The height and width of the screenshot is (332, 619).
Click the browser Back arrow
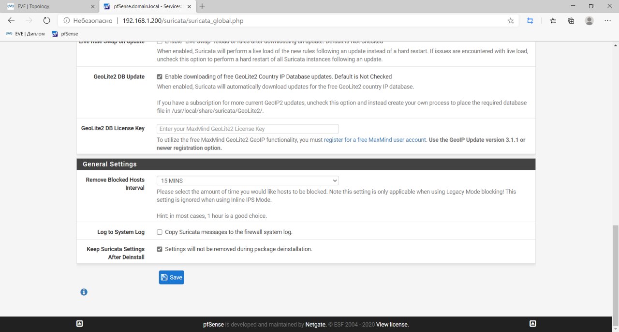pos(11,21)
